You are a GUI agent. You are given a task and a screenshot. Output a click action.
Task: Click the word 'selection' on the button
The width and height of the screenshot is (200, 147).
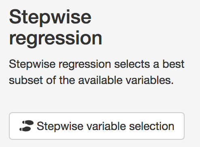(x=152, y=126)
